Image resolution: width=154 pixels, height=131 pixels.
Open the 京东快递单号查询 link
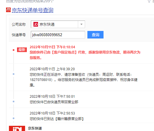coord(33,10)
